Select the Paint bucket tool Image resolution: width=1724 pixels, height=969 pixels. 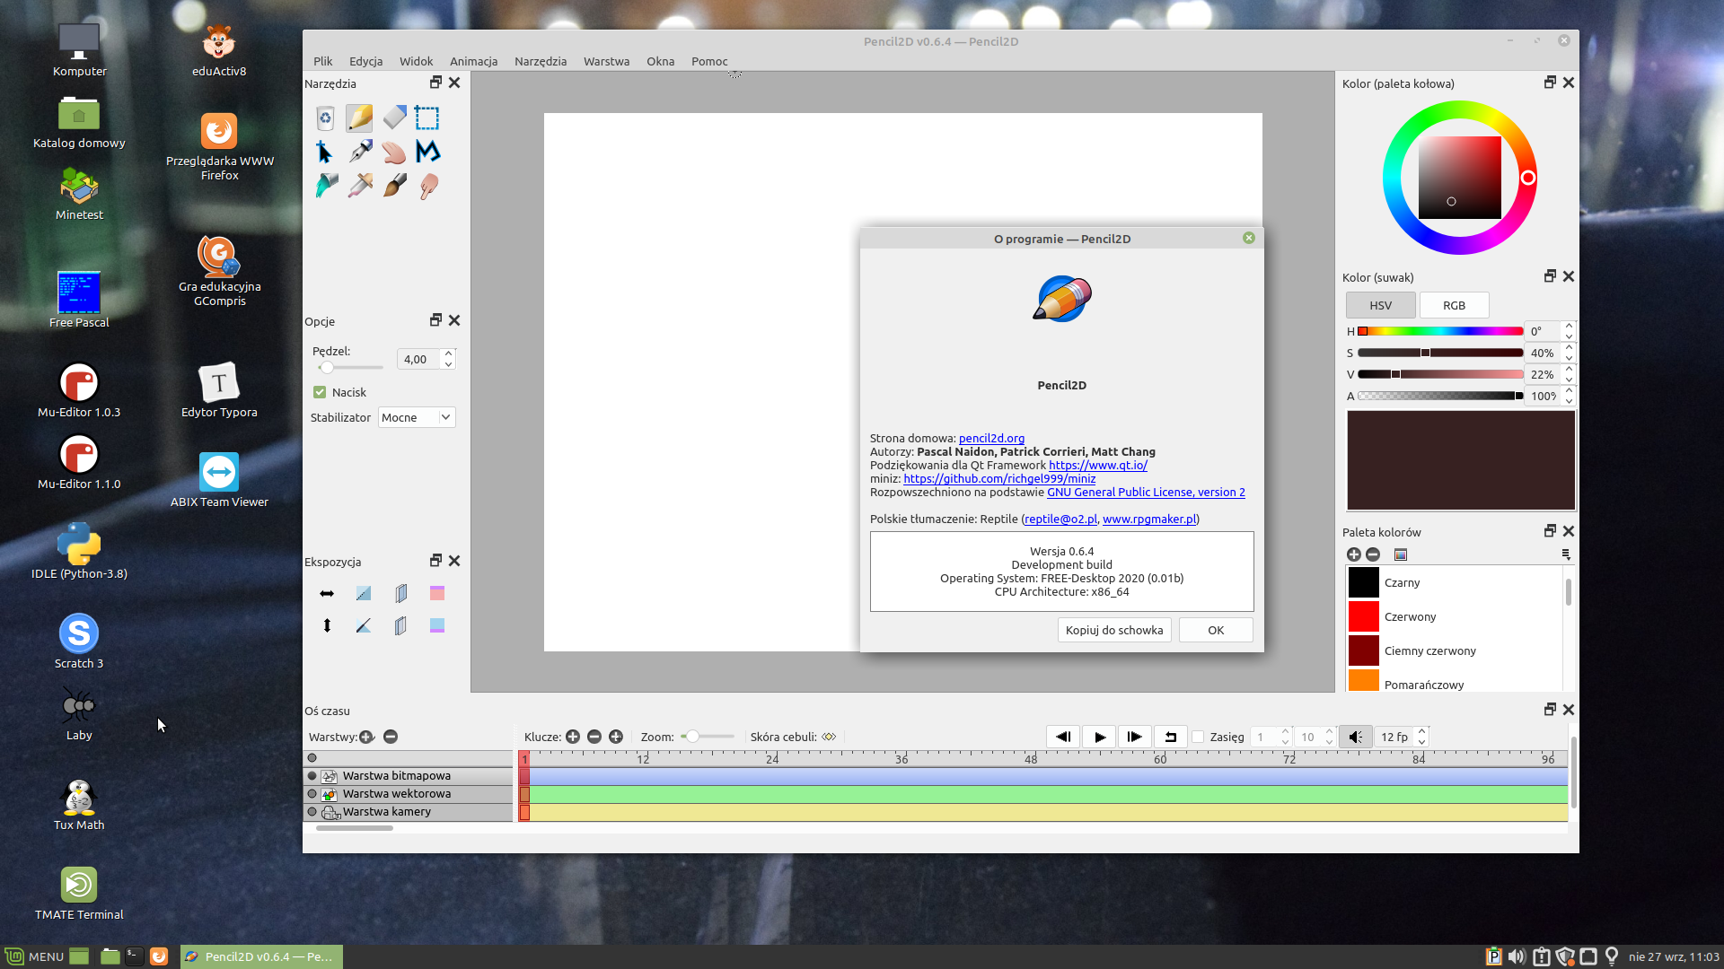325,186
